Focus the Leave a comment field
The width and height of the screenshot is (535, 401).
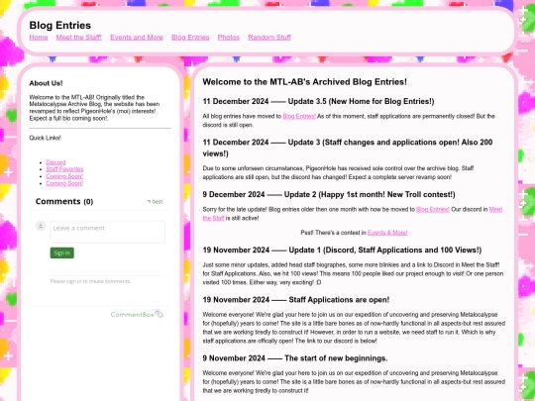pyautogui.click(x=107, y=232)
